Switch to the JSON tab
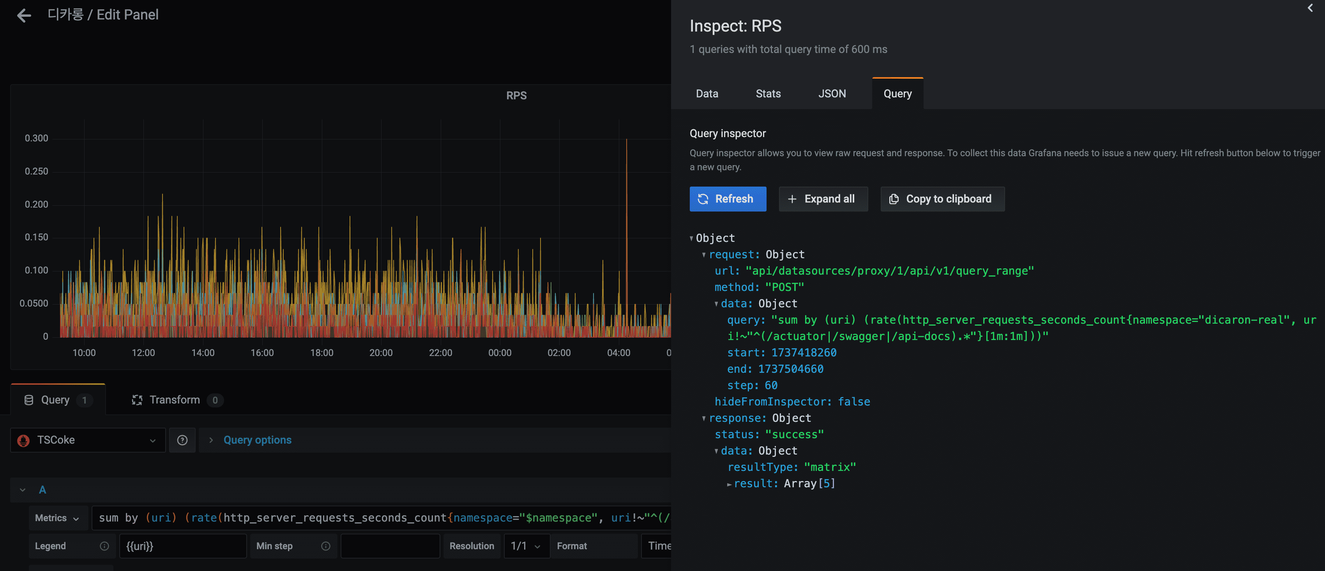This screenshot has height=571, width=1325. pyautogui.click(x=832, y=93)
